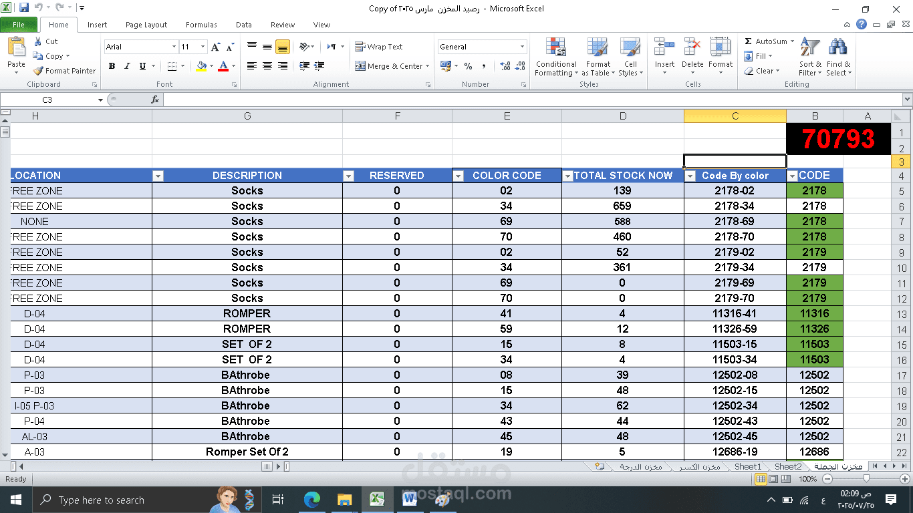The image size is (913, 513).
Task: Switch to Page Layout view in status bar
Action: [x=773, y=479]
